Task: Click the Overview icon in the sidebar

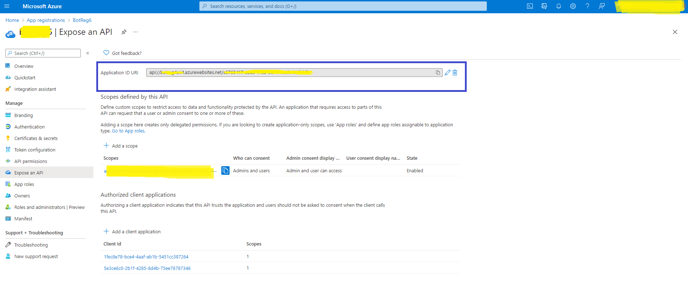Action: tap(8, 66)
